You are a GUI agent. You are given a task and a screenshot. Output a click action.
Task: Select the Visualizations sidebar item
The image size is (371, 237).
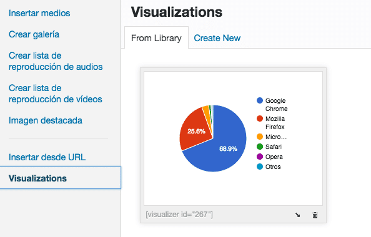(61, 178)
